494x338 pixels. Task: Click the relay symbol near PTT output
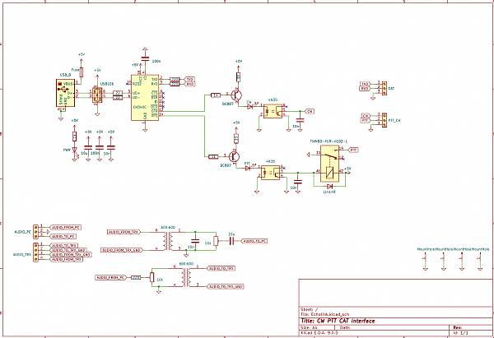coord(330,172)
